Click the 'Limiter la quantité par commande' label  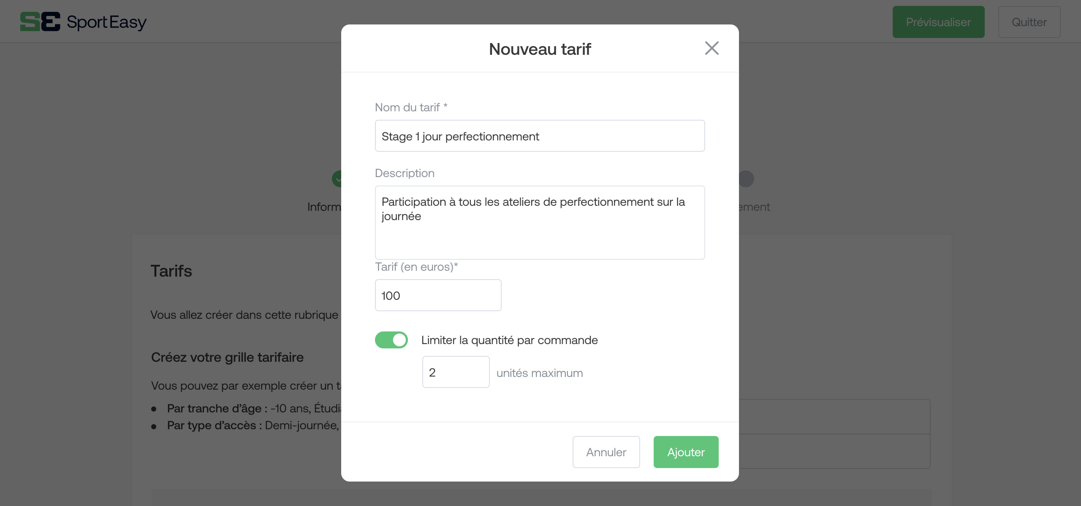point(509,340)
